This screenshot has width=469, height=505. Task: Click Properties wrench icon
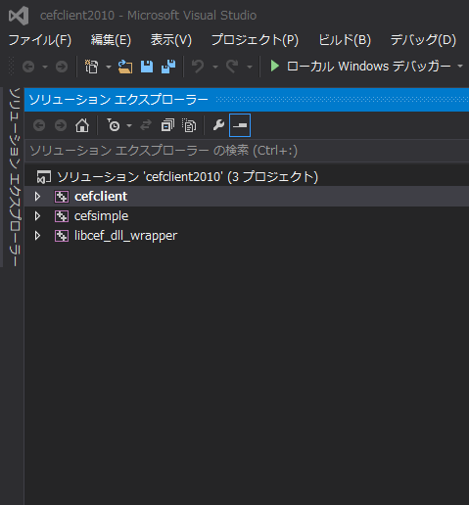(218, 125)
